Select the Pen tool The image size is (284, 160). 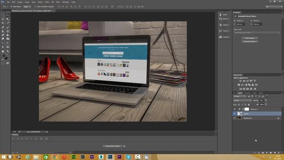[3, 43]
